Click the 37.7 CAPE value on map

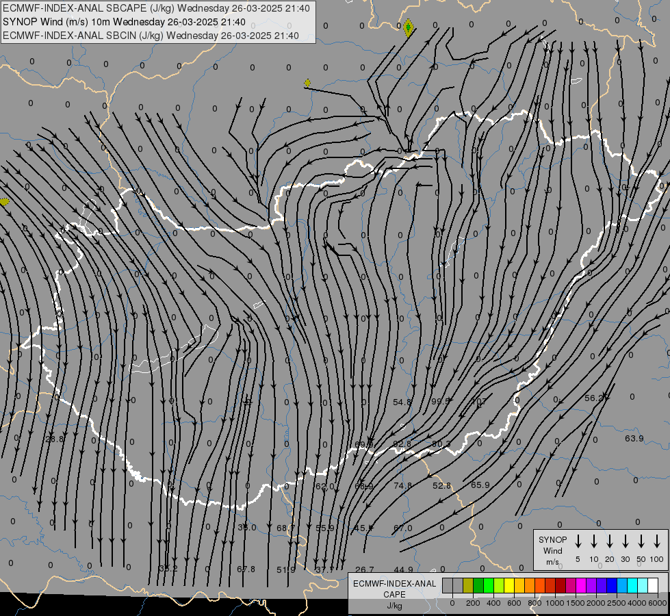[325, 570]
